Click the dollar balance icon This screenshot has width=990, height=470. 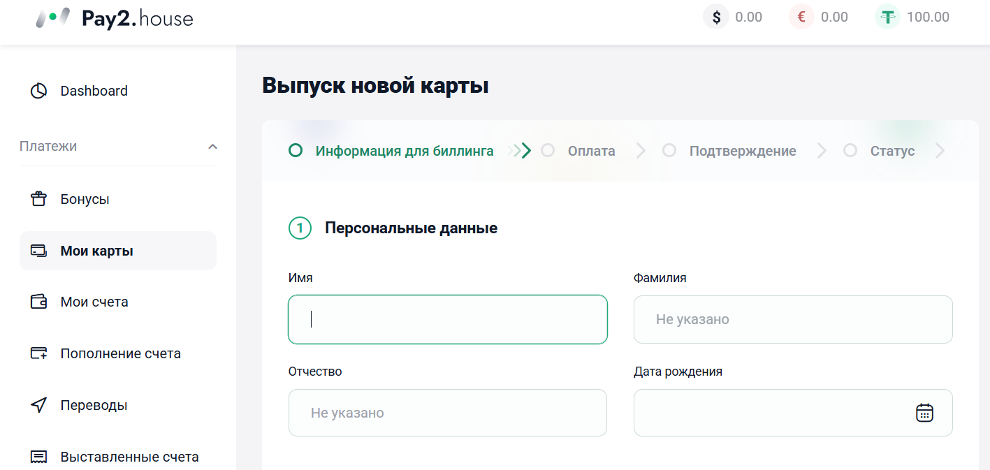[x=715, y=17]
